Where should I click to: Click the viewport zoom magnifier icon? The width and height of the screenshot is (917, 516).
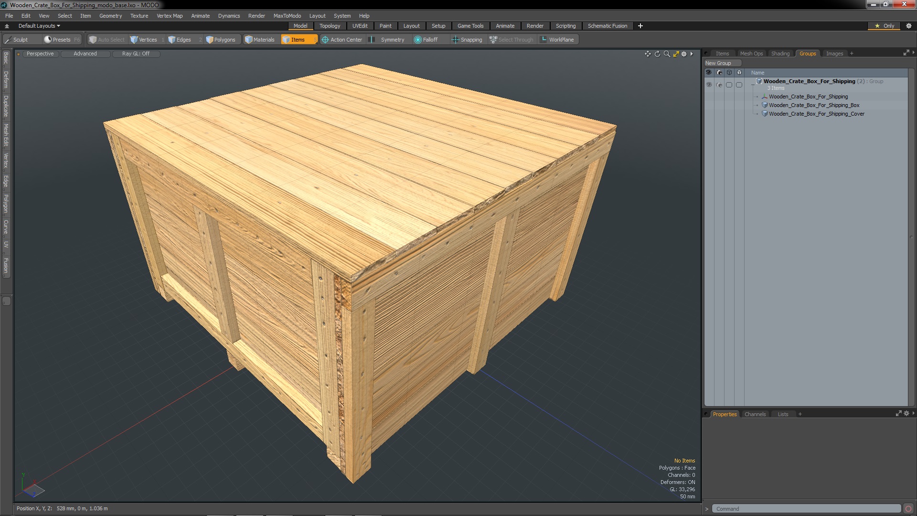(667, 54)
